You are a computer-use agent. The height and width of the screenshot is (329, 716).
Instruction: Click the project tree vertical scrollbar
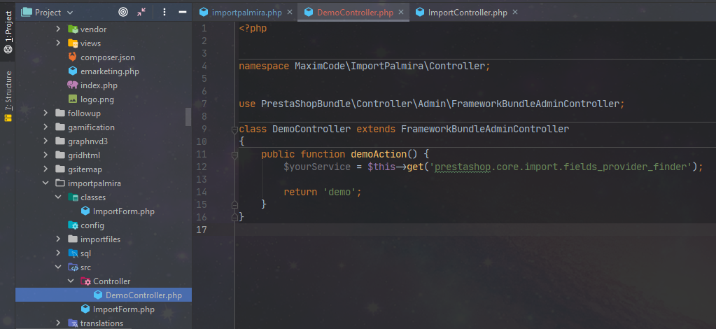point(188,117)
